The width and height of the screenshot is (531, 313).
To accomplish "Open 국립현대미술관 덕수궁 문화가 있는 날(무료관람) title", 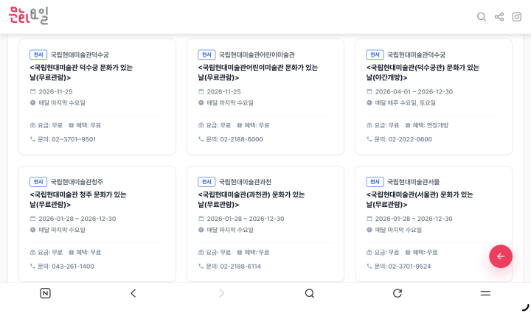I will click(81, 72).
